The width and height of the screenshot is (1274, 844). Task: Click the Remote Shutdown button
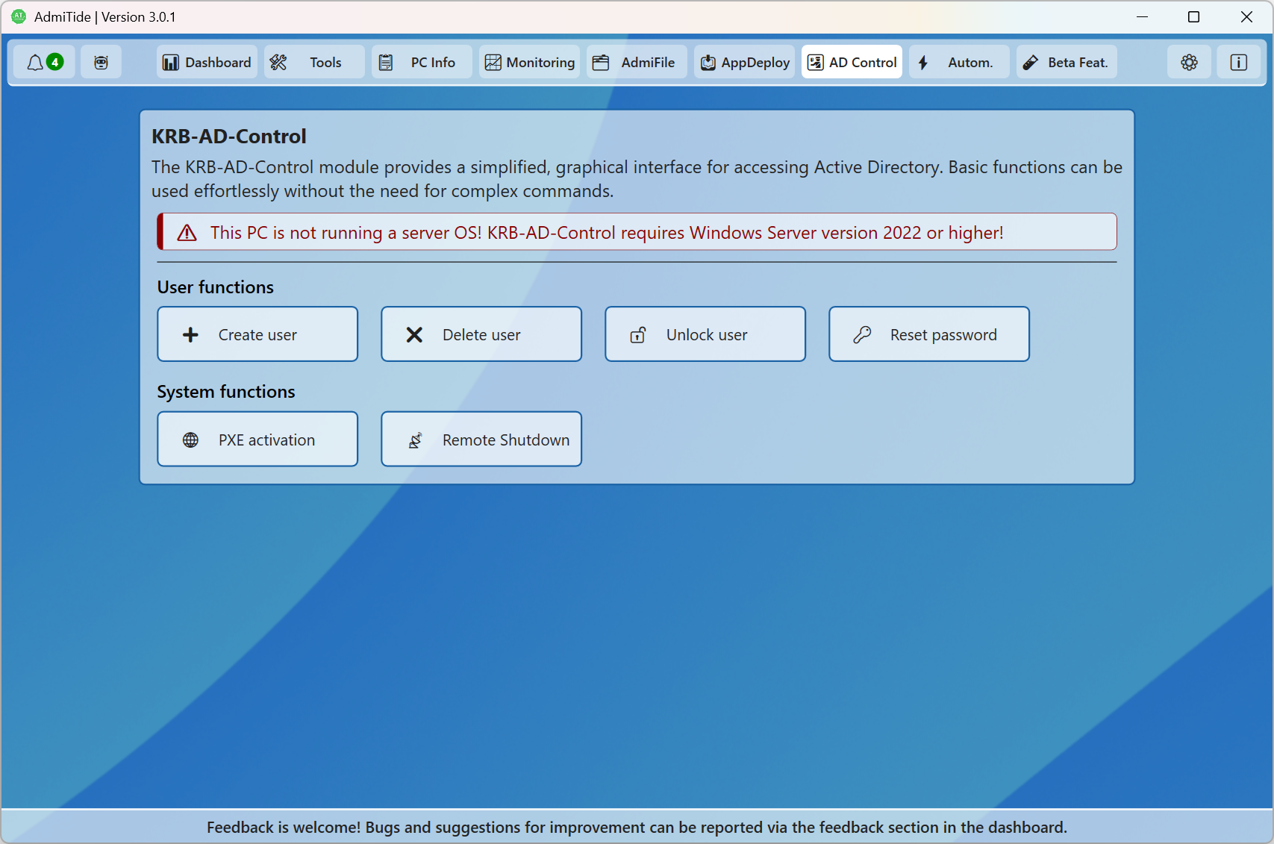coord(481,440)
